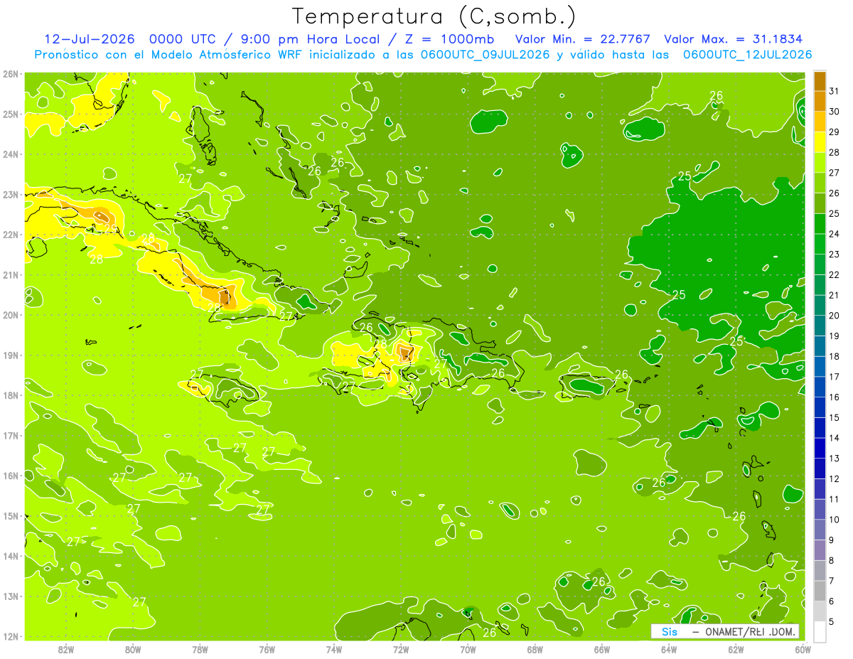Click the legend value "30"
This screenshot has width=853, height=659.
pyautogui.click(x=835, y=112)
